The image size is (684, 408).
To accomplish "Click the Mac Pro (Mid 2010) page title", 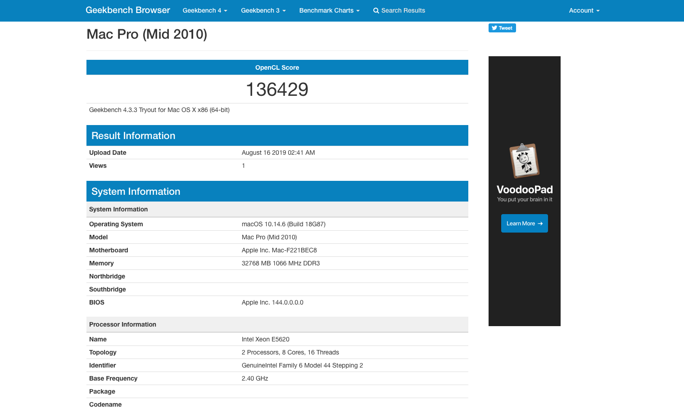I will click(147, 34).
